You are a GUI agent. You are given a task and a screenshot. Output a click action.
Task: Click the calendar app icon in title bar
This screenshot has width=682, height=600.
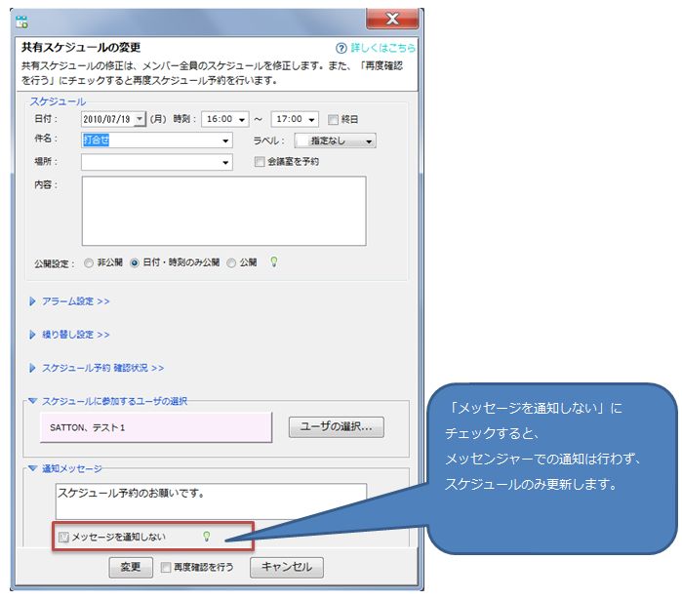[x=21, y=21]
